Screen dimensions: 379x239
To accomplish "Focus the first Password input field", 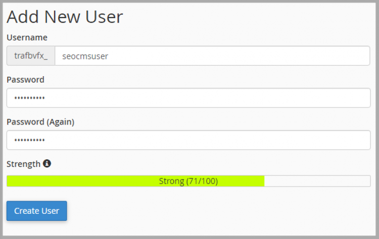I will click(x=188, y=98).
